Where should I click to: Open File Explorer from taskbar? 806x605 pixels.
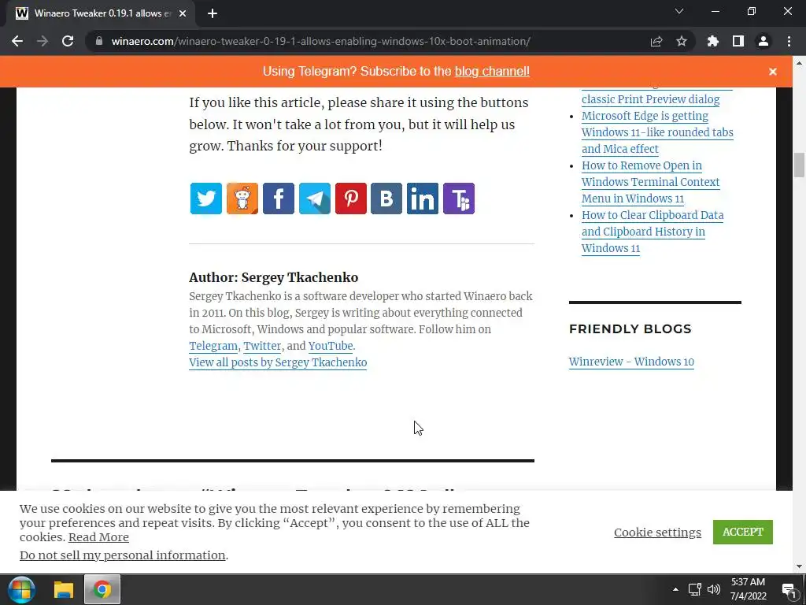tap(64, 589)
